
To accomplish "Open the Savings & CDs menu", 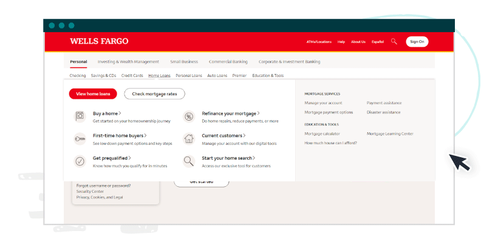I will 103,76.
